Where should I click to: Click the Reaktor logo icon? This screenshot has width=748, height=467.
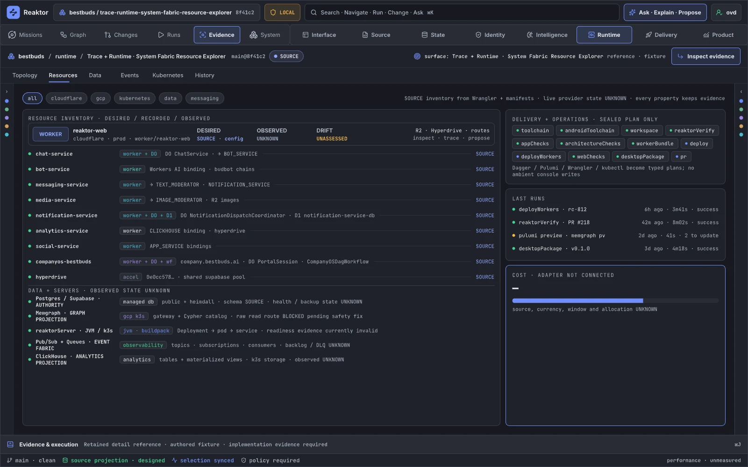13,13
